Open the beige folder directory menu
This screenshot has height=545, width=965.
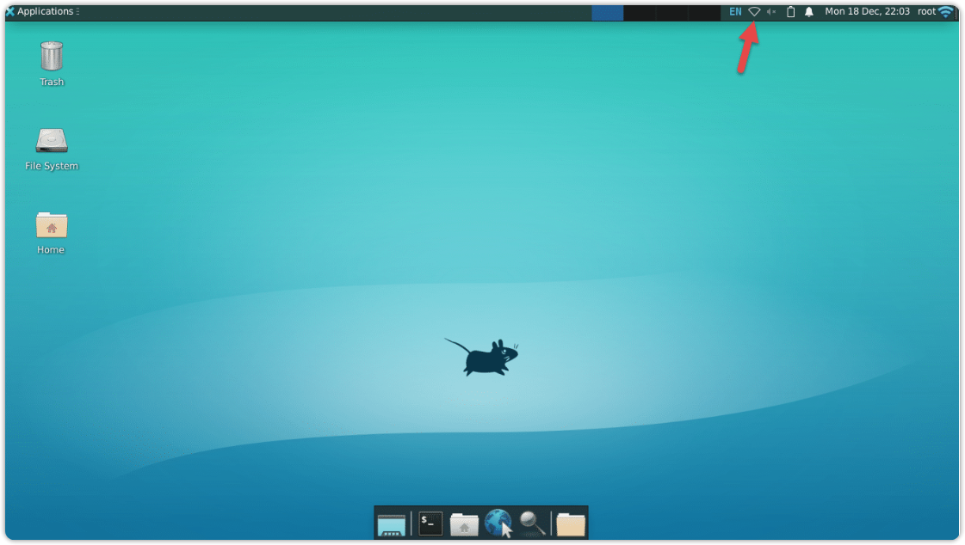coord(571,524)
